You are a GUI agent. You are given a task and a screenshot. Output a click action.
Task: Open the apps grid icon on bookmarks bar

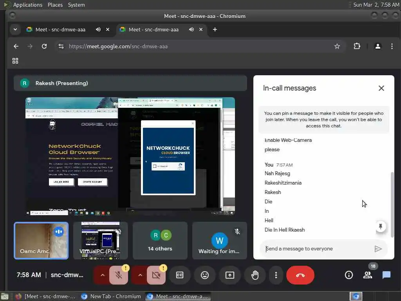coord(15,61)
